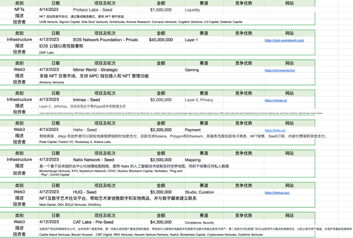The image size is (353, 238).
Task: Select the HUG $5,000,000 amount cell
Action: click(161, 192)
